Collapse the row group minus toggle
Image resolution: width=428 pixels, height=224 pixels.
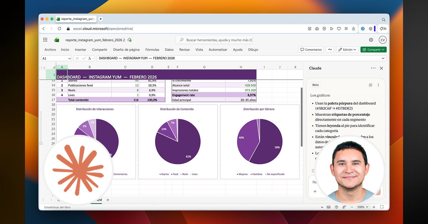41,143
